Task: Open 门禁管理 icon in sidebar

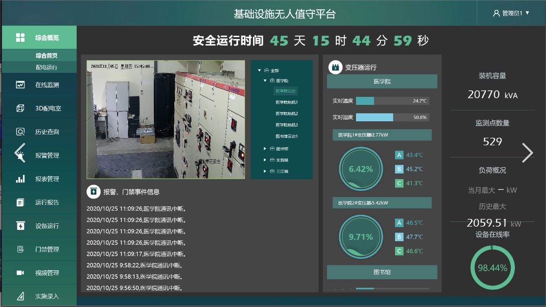Action: (20, 250)
